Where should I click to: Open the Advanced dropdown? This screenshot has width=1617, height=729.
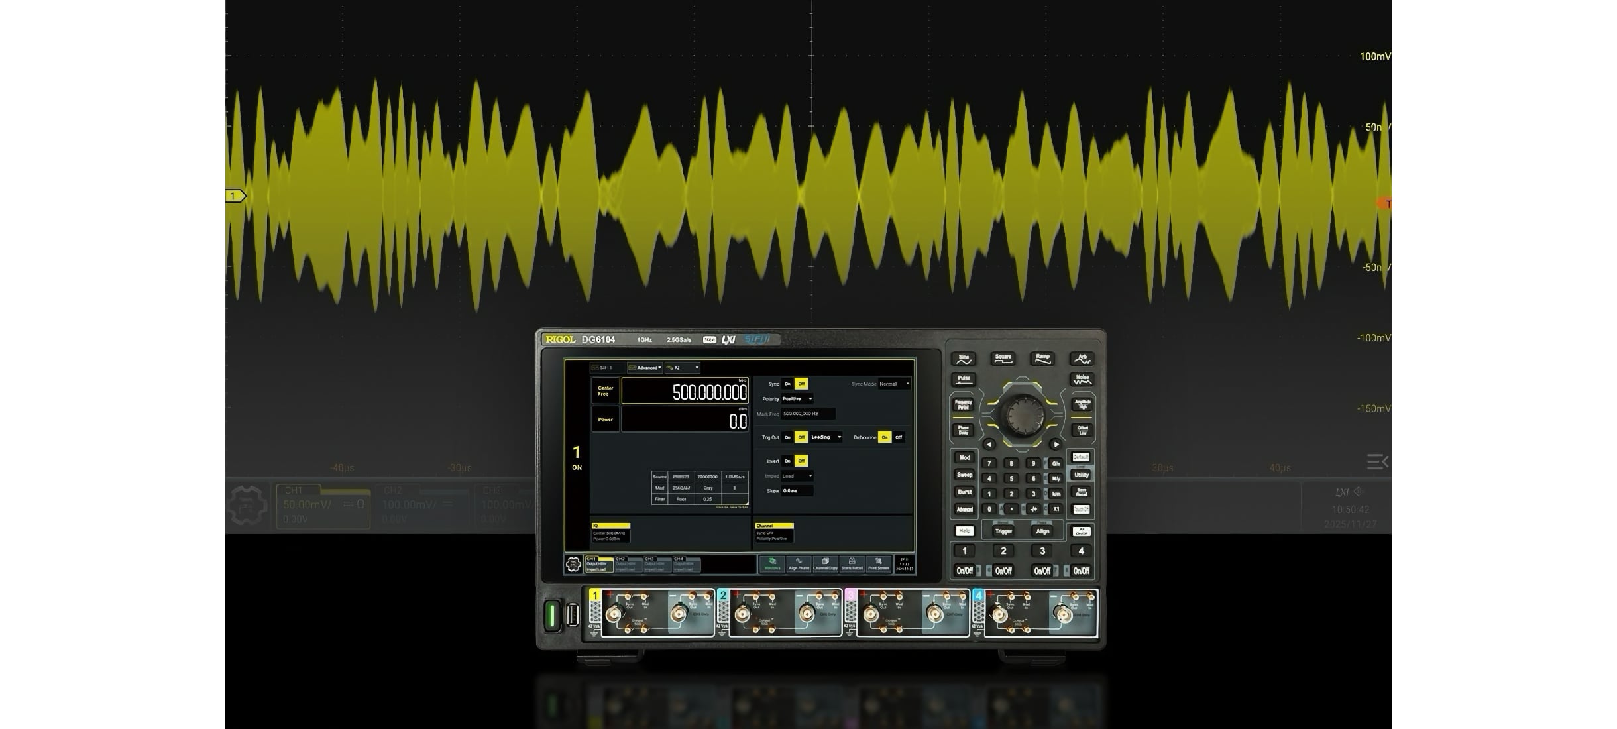click(x=645, y=368)
